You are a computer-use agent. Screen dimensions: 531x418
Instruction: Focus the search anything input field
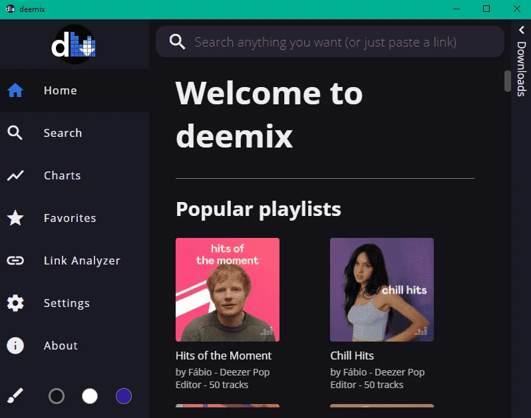[330, 42]
